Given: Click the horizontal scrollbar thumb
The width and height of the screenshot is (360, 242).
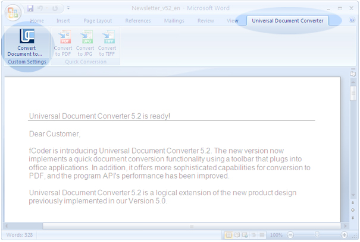Looking at the screenshot, I should tap(191, 226).
